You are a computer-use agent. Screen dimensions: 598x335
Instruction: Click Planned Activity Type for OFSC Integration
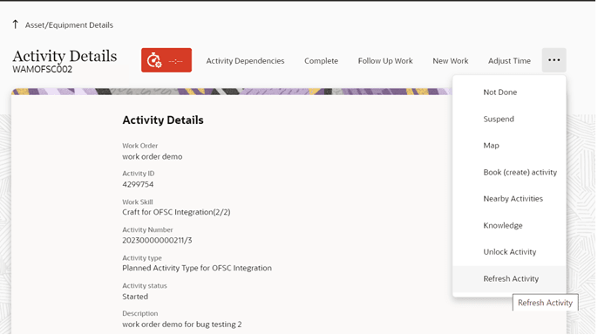coord(197,268)
